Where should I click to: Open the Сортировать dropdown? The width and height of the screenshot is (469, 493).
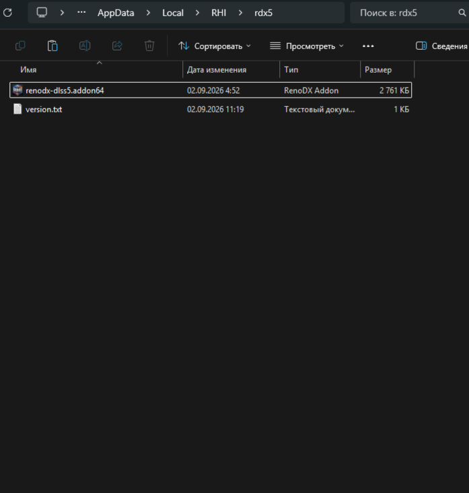215,46
